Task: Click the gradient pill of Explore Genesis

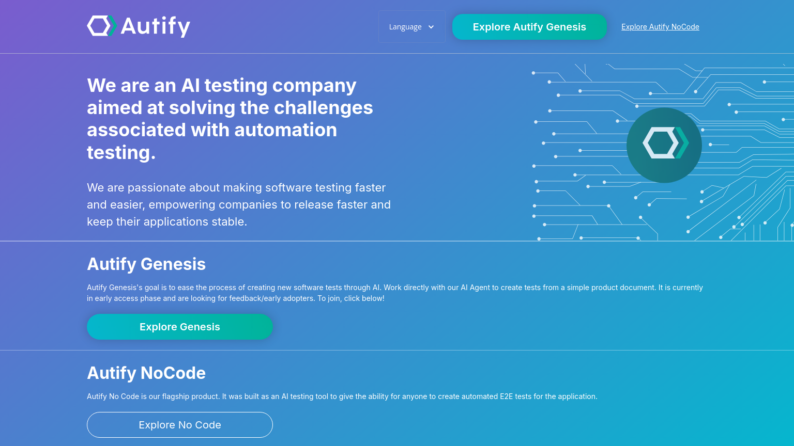Action: [179, 327]
